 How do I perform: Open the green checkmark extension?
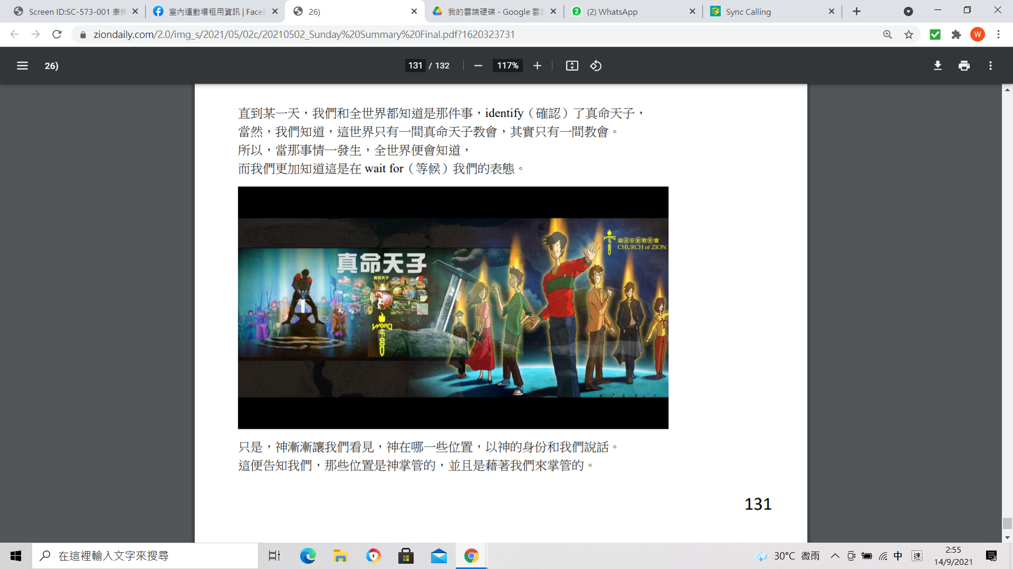click(935, 35)
